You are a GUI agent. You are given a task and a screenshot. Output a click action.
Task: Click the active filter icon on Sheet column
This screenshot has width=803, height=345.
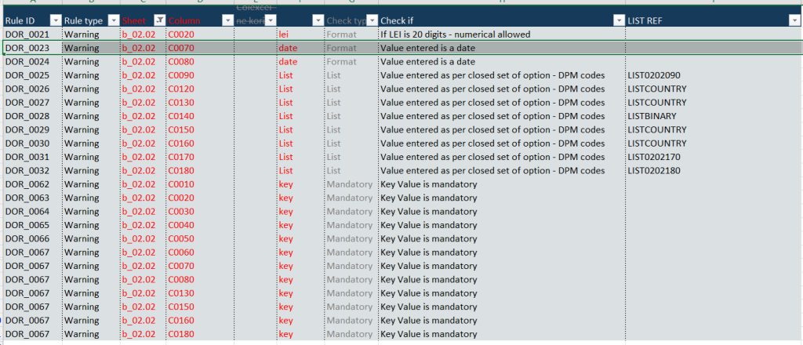click(x=160, y=20)
